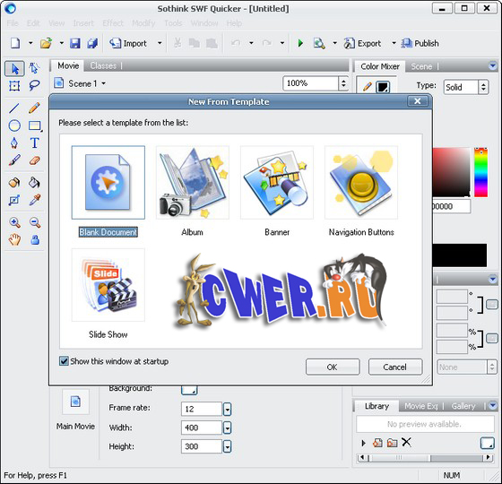Screen dimensions: 502x484
Task: Click the fill color black swatch
Action: (383, 87)
